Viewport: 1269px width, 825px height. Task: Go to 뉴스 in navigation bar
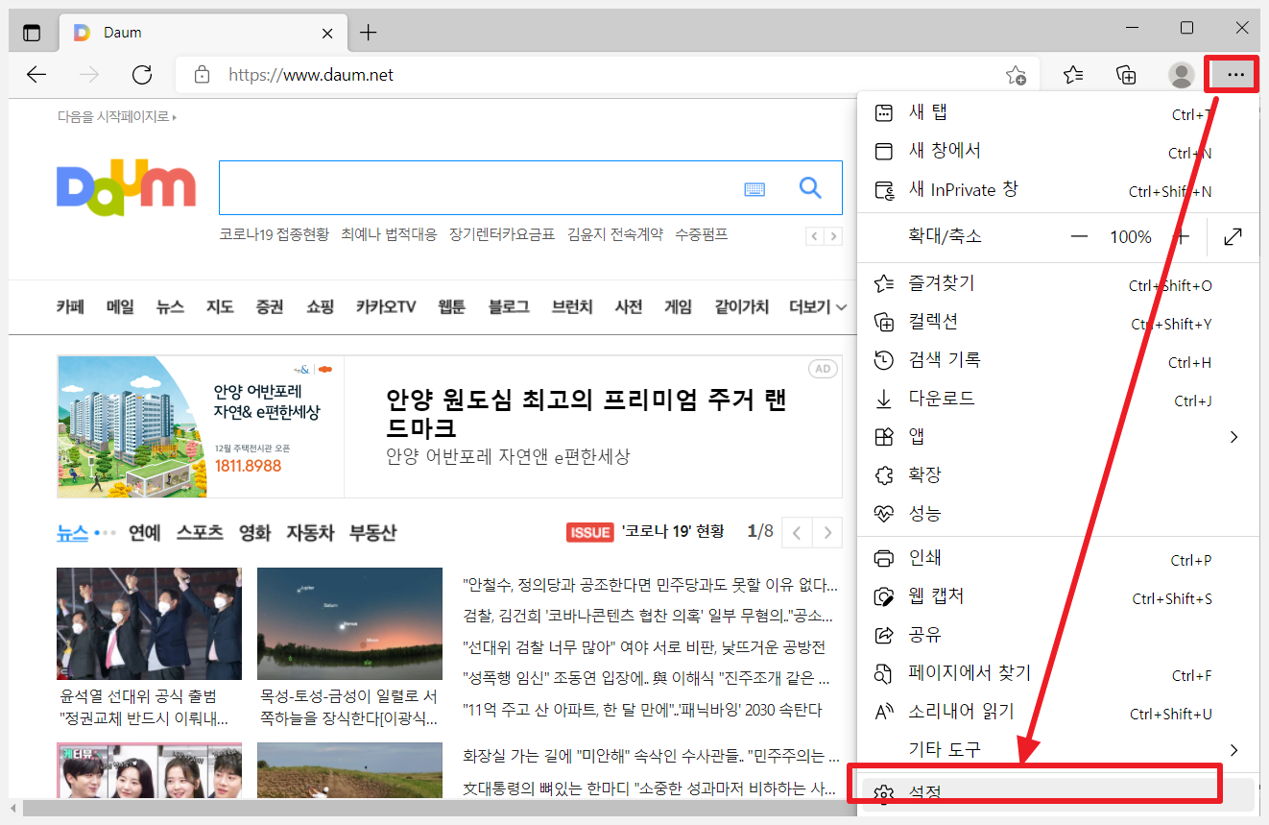click(x=170, y=307)
